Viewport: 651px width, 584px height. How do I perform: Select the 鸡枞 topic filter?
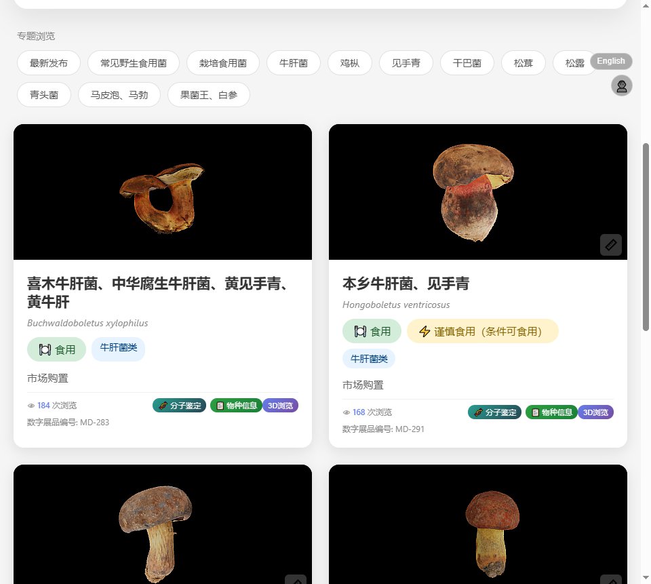click(x=350, y=63)
